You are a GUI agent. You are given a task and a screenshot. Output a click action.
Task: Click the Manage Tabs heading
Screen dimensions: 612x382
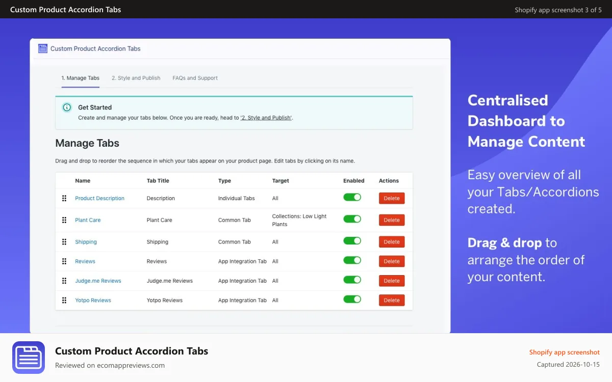pos(87,143)
